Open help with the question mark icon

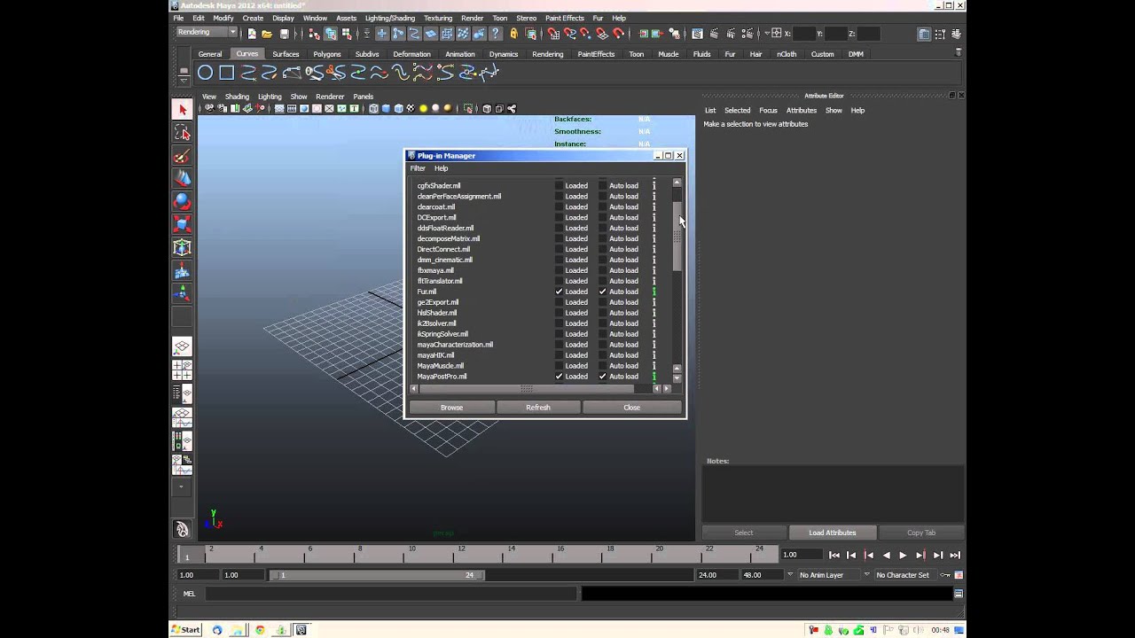(x=496, y=34)
